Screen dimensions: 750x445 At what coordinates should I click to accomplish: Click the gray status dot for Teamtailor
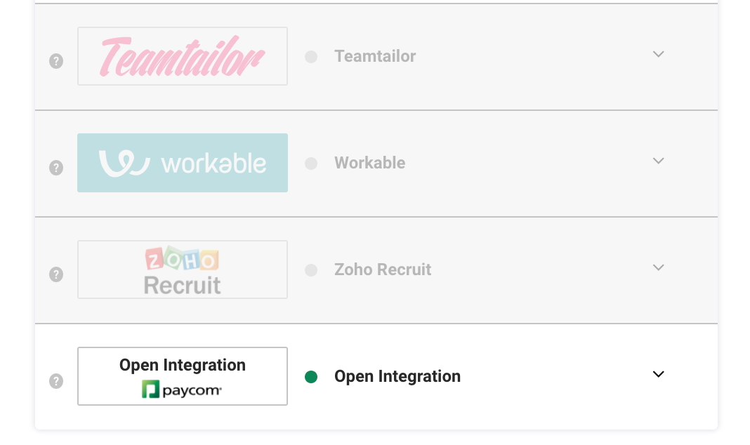coord(311,57)
